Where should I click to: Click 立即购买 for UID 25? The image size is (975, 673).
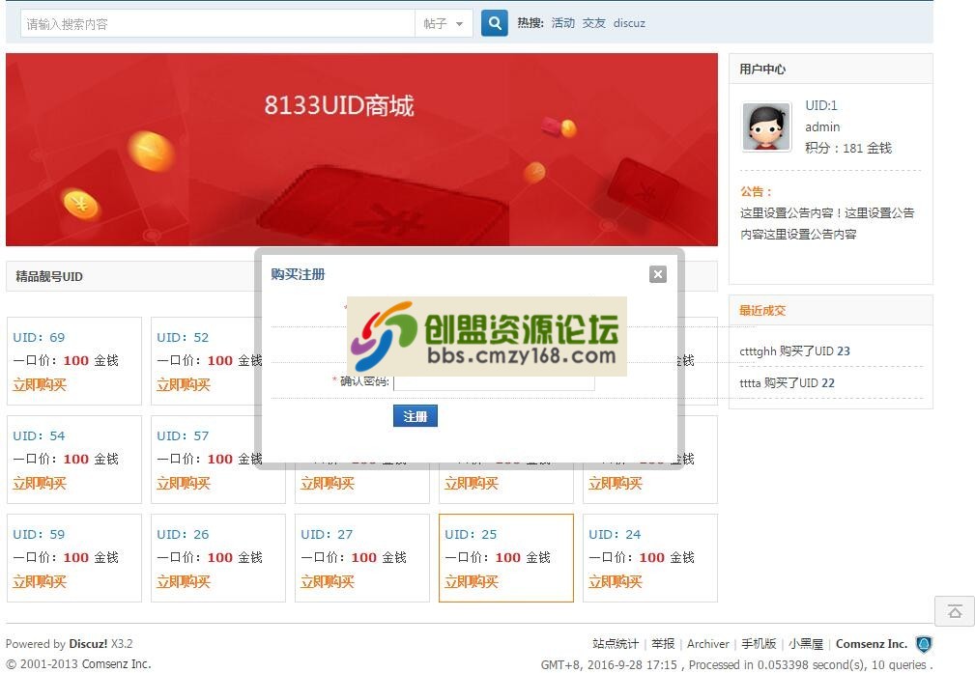pyautogui.click(x=472, y=581)
